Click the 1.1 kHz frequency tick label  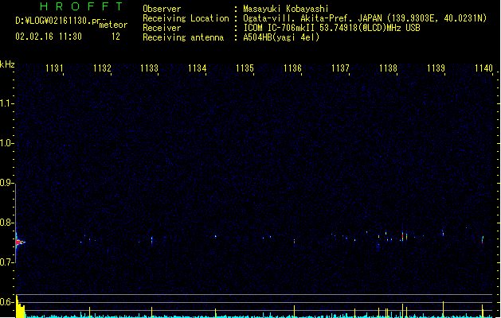click(x=6, y=103)
